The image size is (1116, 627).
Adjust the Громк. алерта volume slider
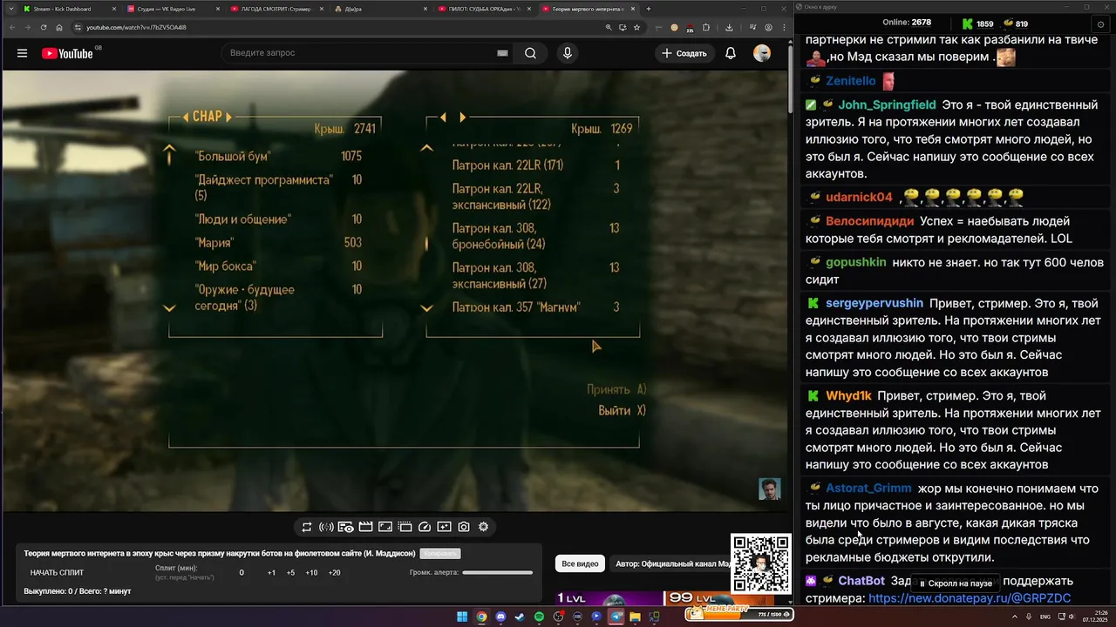497,573
